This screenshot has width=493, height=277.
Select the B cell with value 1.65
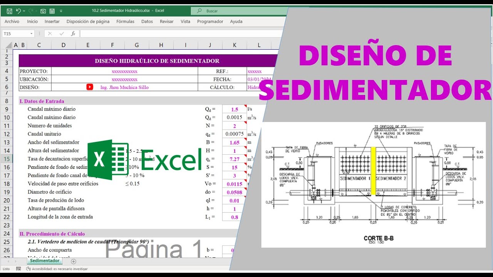pyautogui.click(x=235, y=142)
